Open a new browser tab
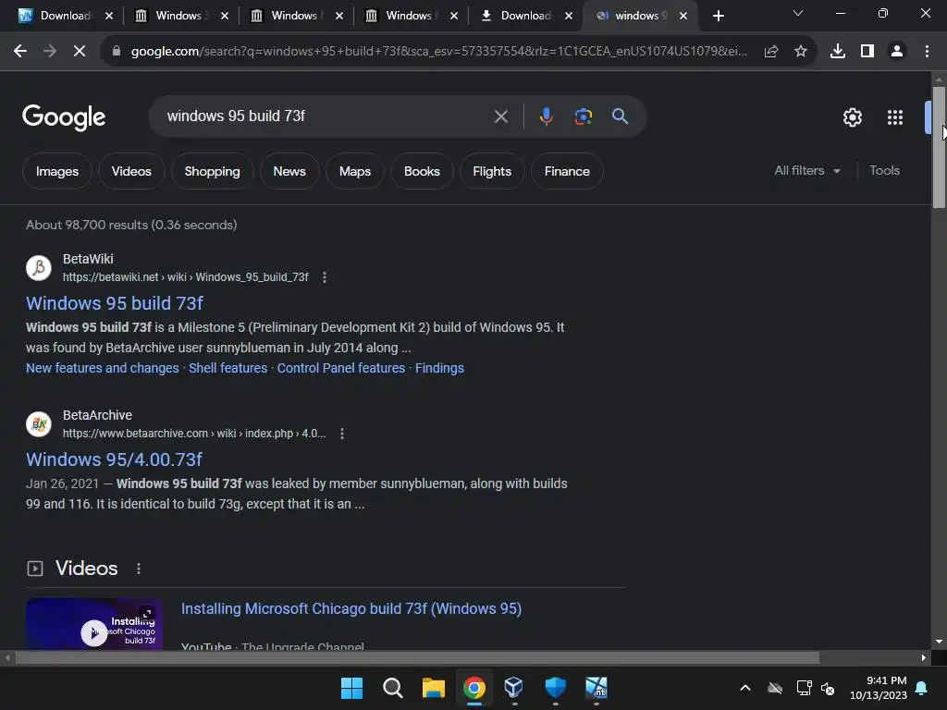947x710 pixels. (x=718, y=16)
